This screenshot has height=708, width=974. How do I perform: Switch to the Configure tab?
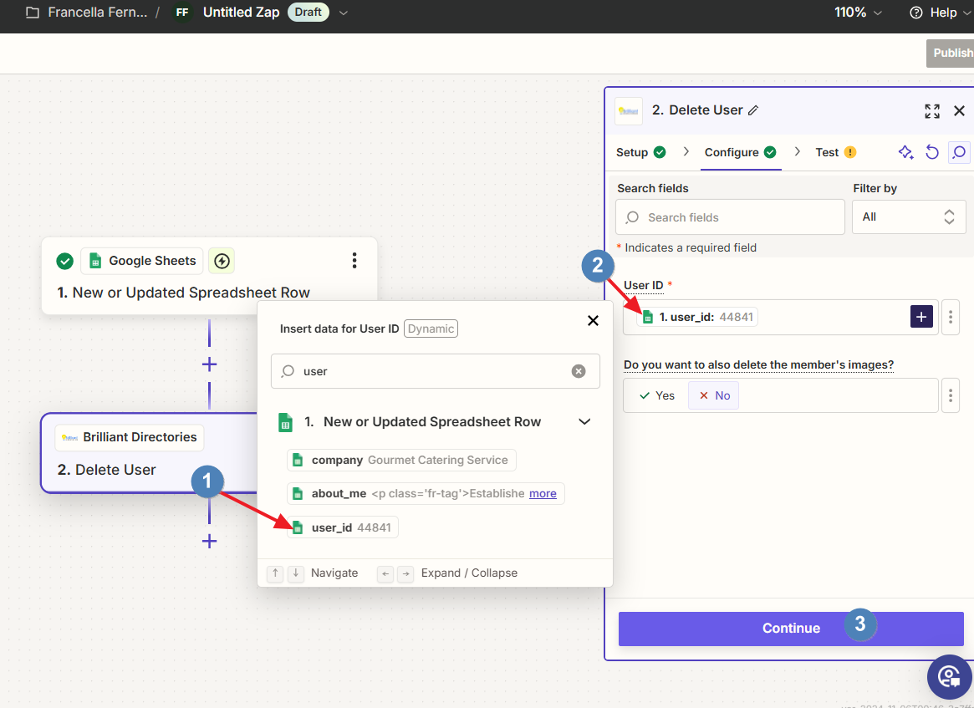point(741,152)
